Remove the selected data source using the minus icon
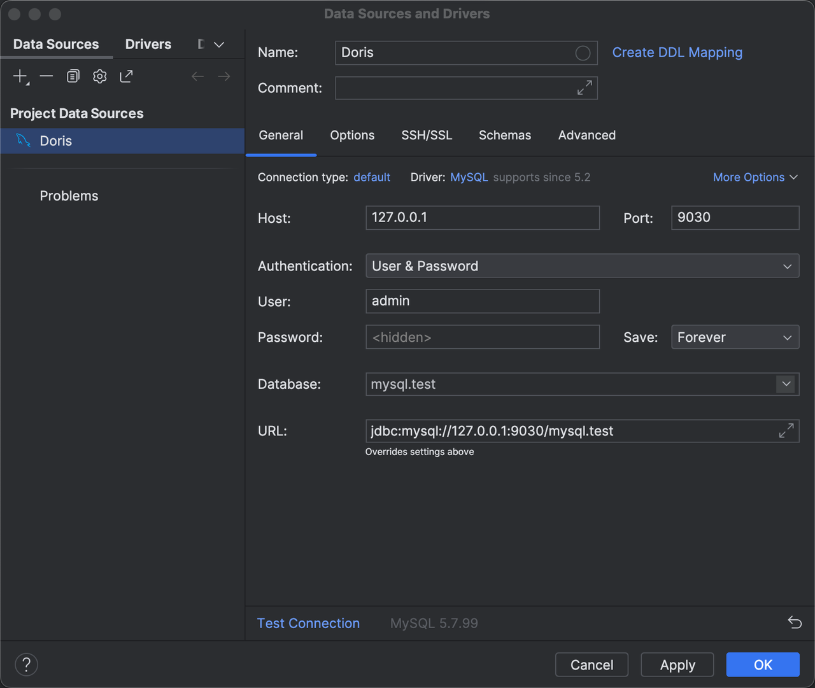815x688 pixels. pyautogui.click(x=46, y=76)
